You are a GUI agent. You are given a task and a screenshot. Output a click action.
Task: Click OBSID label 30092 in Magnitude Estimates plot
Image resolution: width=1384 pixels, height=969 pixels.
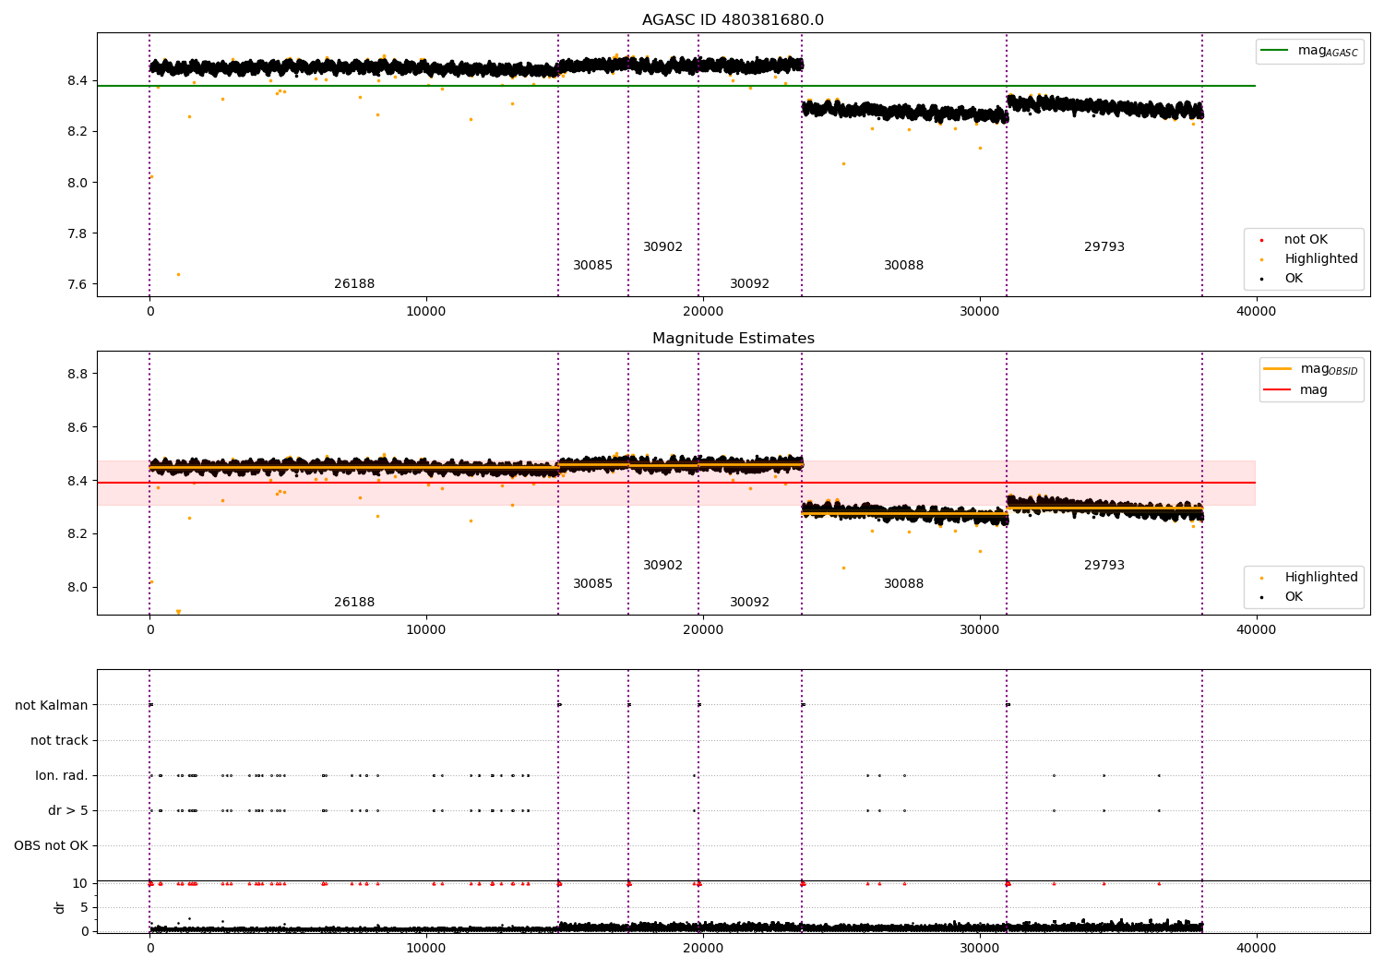coord(749,603)
